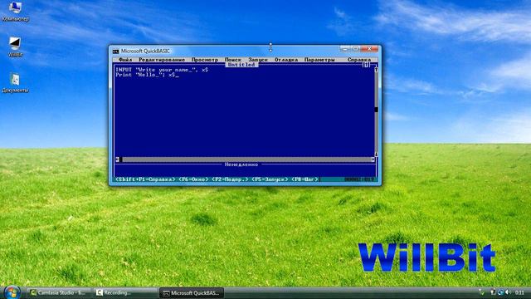Switch to Recording taskbar button

tap(125, 292)
